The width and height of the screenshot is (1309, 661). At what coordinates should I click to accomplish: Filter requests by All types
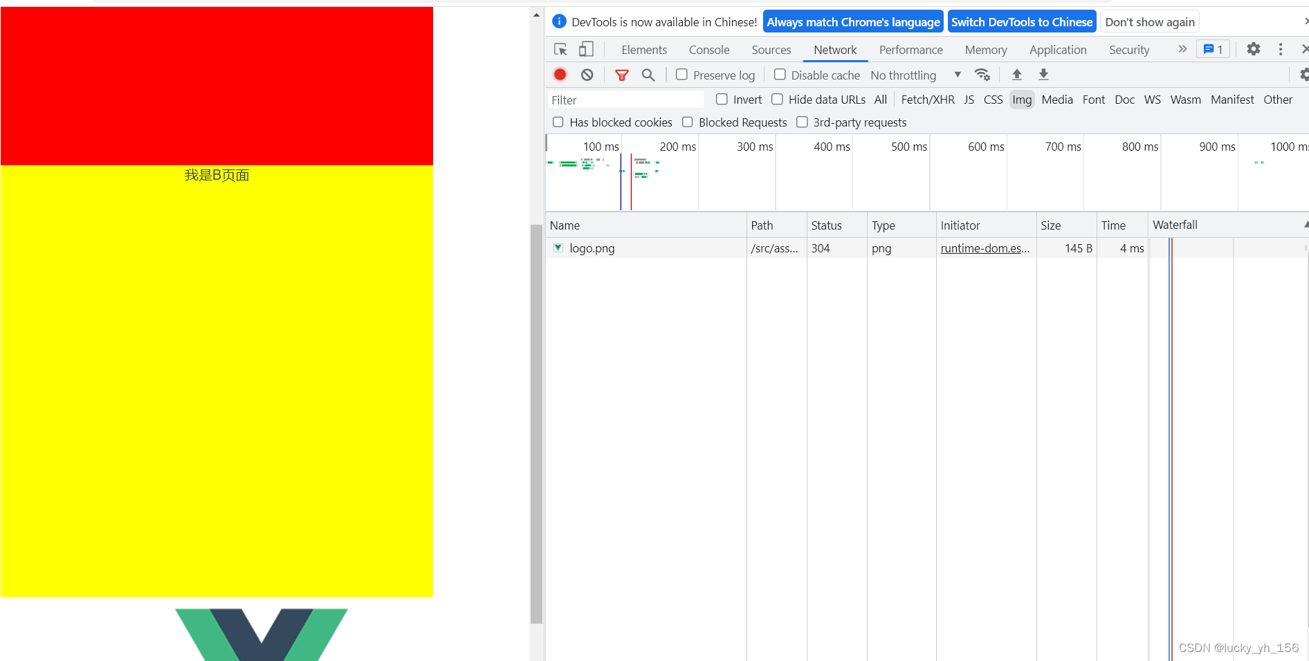point(880,100)
